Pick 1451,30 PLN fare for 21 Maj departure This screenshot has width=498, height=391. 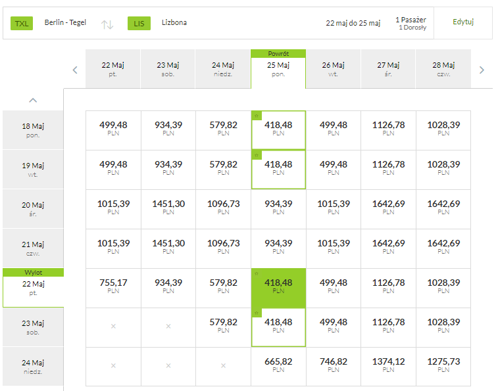[168, 248]
